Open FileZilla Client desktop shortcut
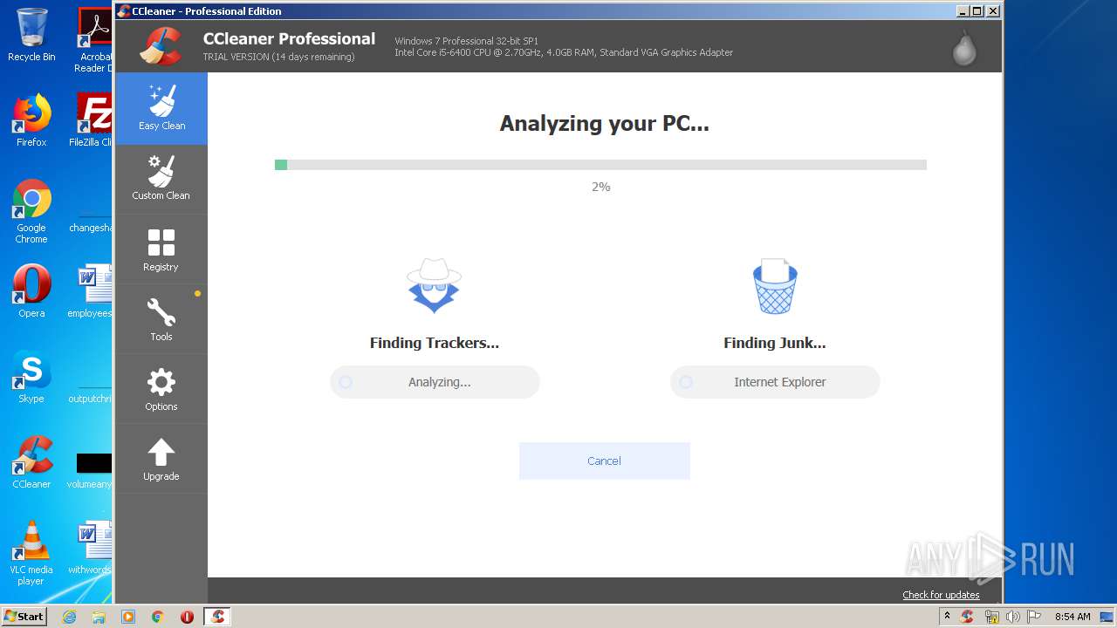 click(x=93, y=120)
